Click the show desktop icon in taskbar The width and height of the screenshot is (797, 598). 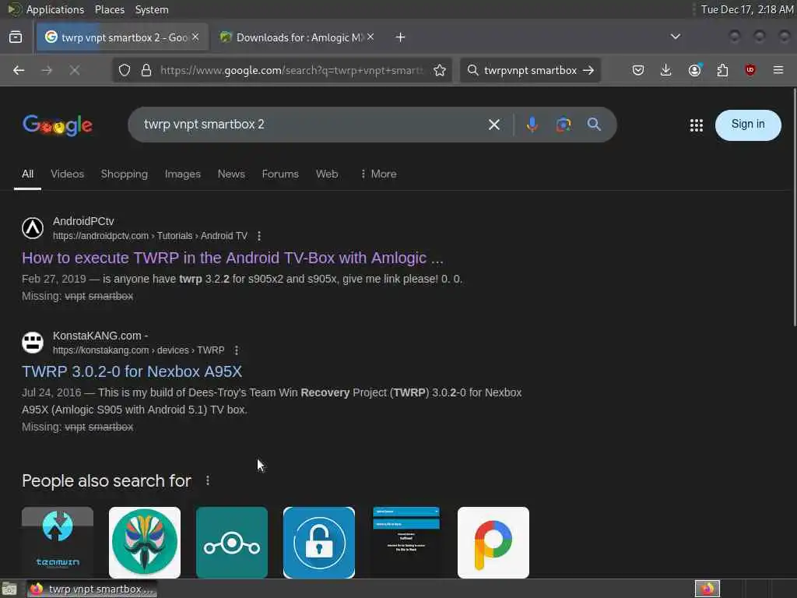[9, 589]
